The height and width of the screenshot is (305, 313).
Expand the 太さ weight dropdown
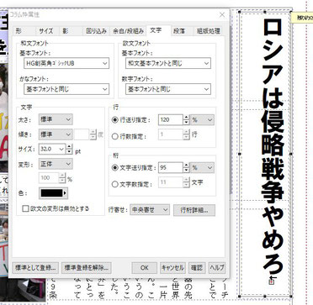(x=56, y=119)
